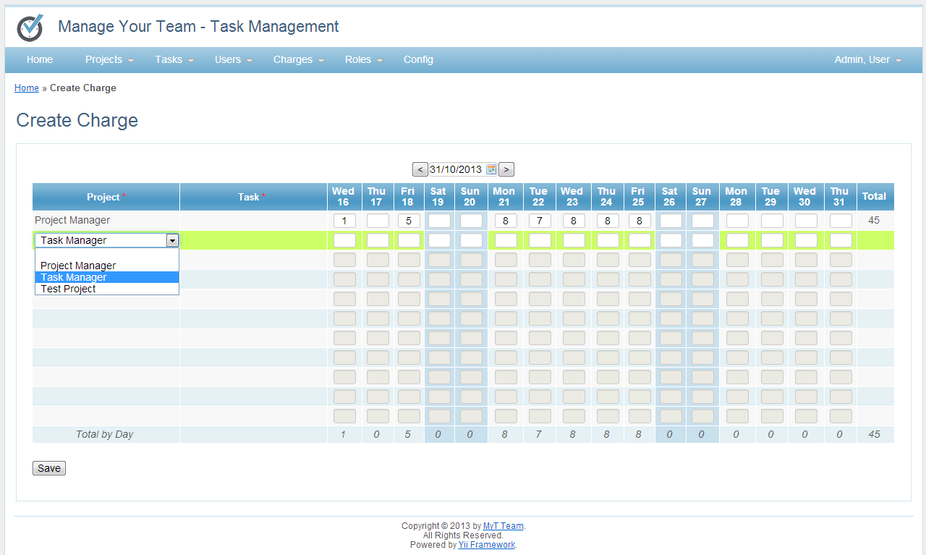Screen dimensions: 926x555
Task: Open the Users menu
Action: click(228, 59)
